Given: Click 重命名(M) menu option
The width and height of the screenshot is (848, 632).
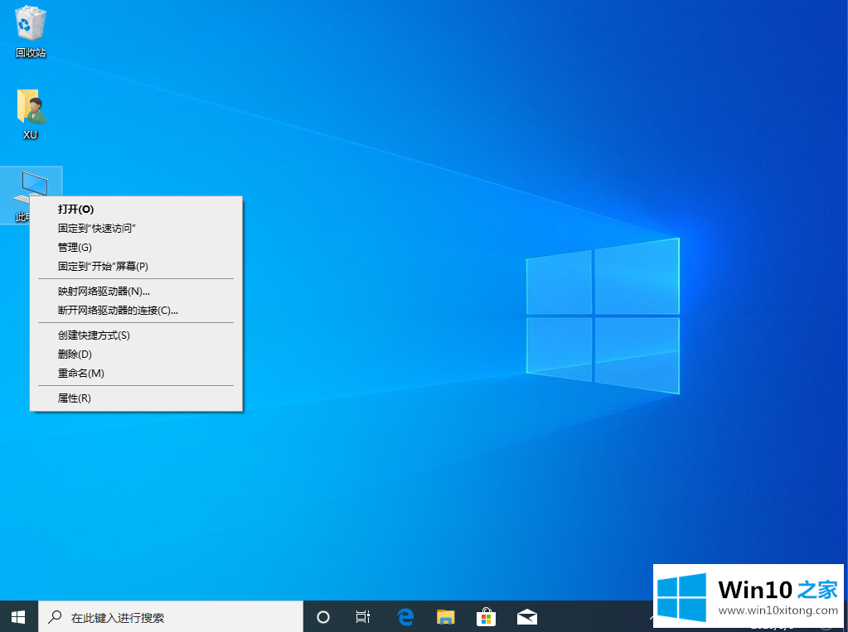Looking at the screenshot, I should click(80, 374).
